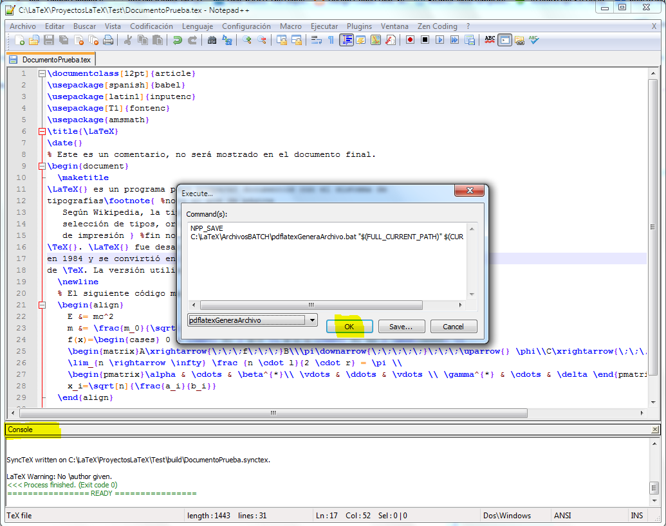Screen dimensions: 666x526
Task: Click the Dos\Windows status bar entry
Action: 507,515
